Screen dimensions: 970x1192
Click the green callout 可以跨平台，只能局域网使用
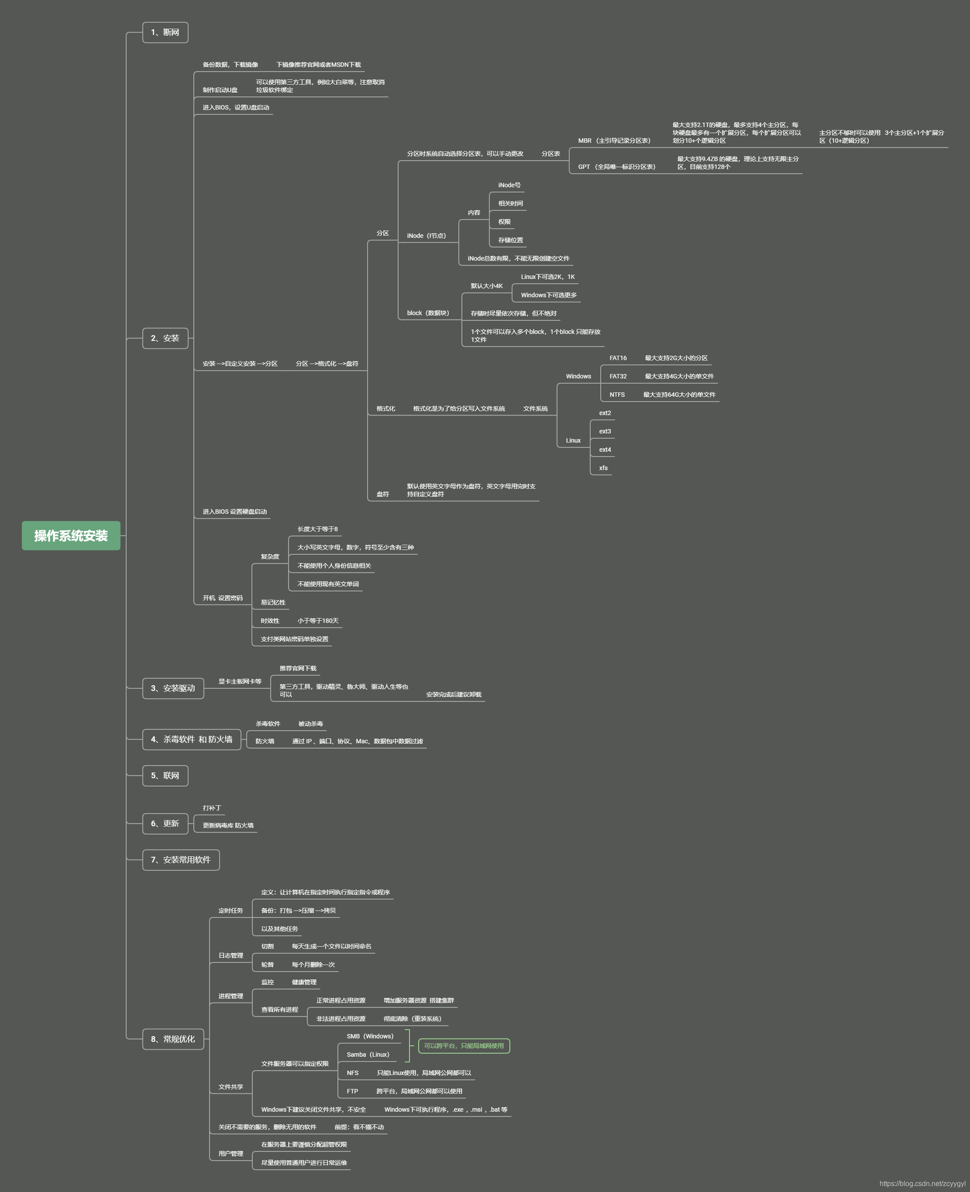(x=464, y=1046)
